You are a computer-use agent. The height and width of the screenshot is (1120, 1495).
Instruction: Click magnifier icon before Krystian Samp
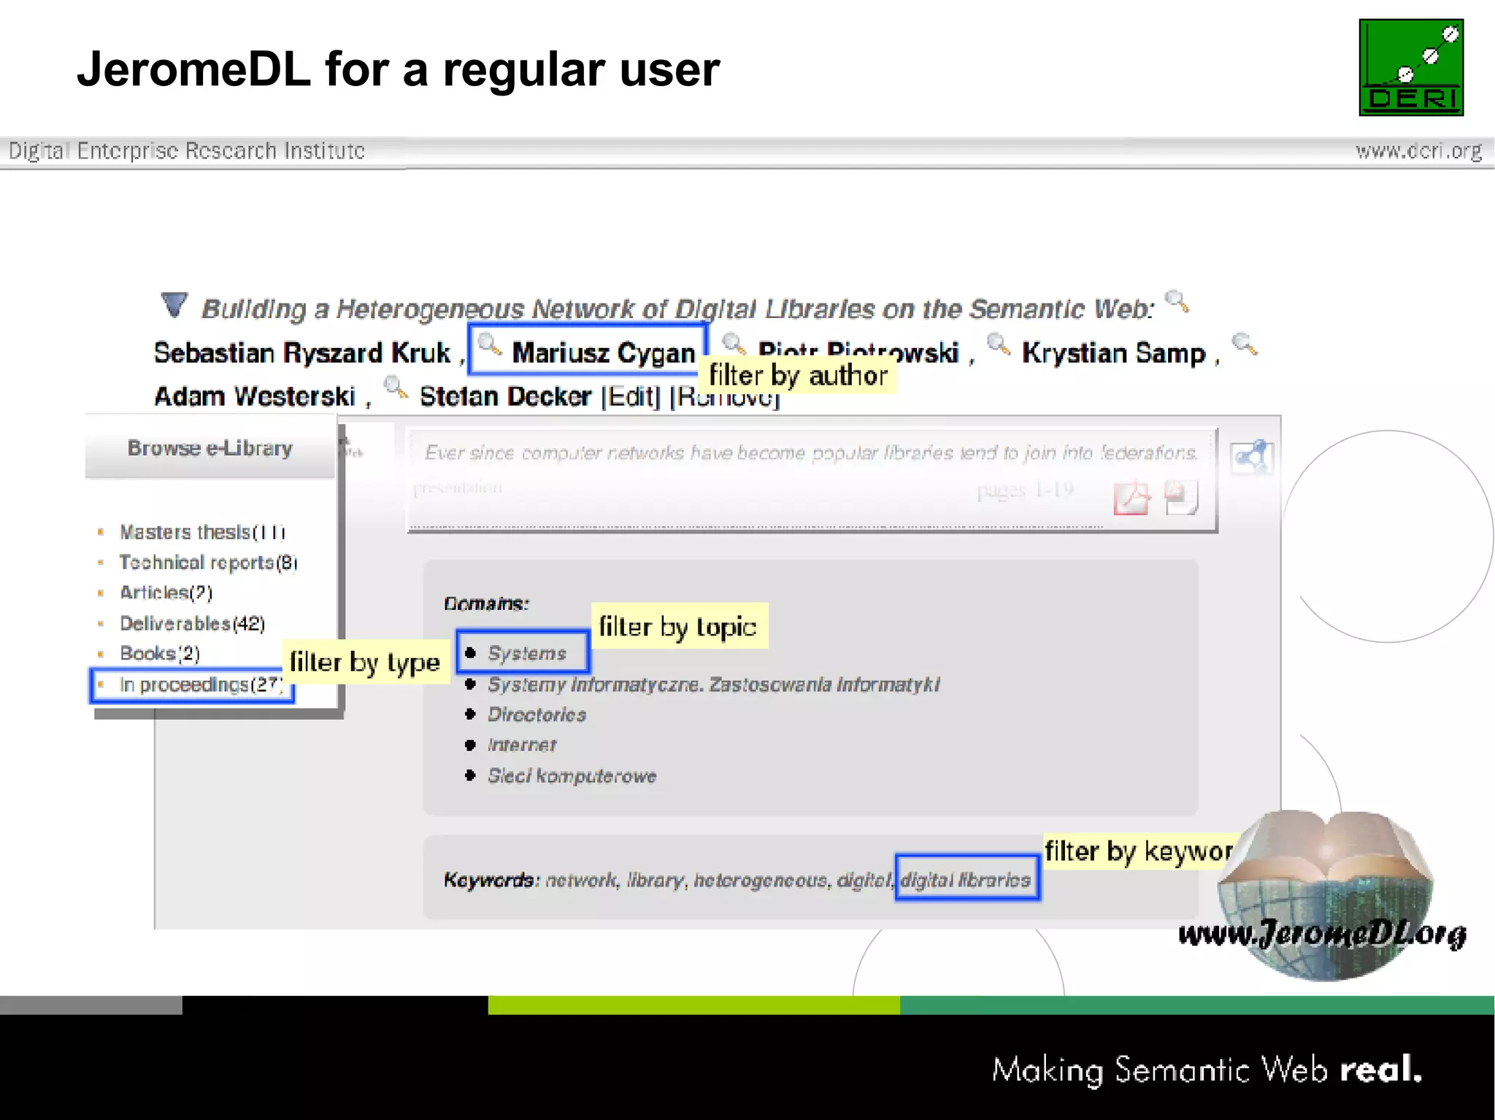(x=998, y=344)
